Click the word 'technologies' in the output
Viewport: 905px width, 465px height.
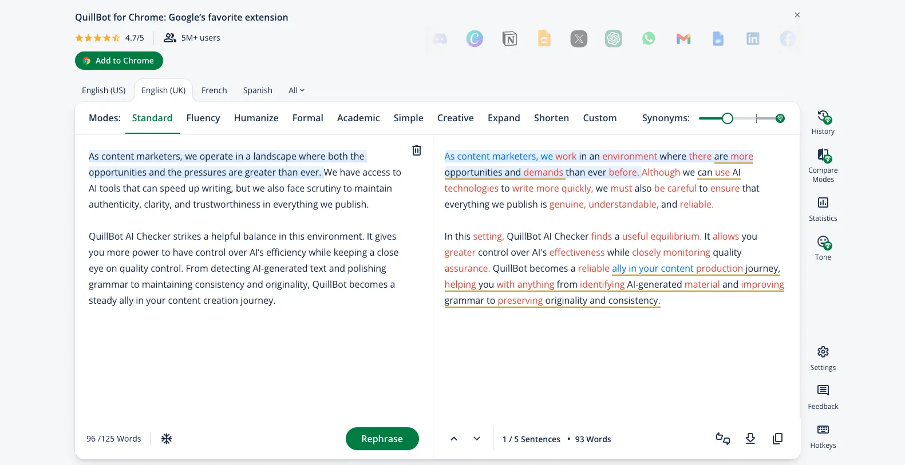click(472, 188)
